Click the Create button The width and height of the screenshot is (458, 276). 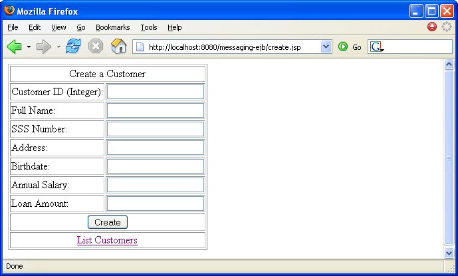point(108,222)
